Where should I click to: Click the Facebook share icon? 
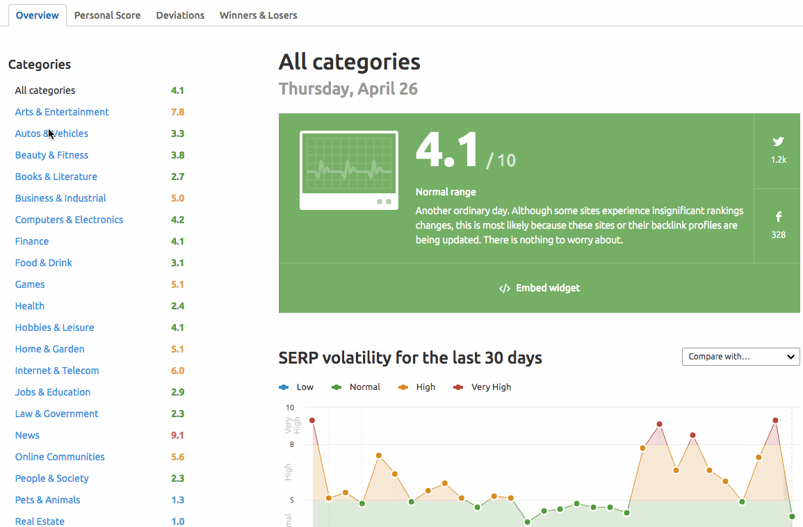778,217
